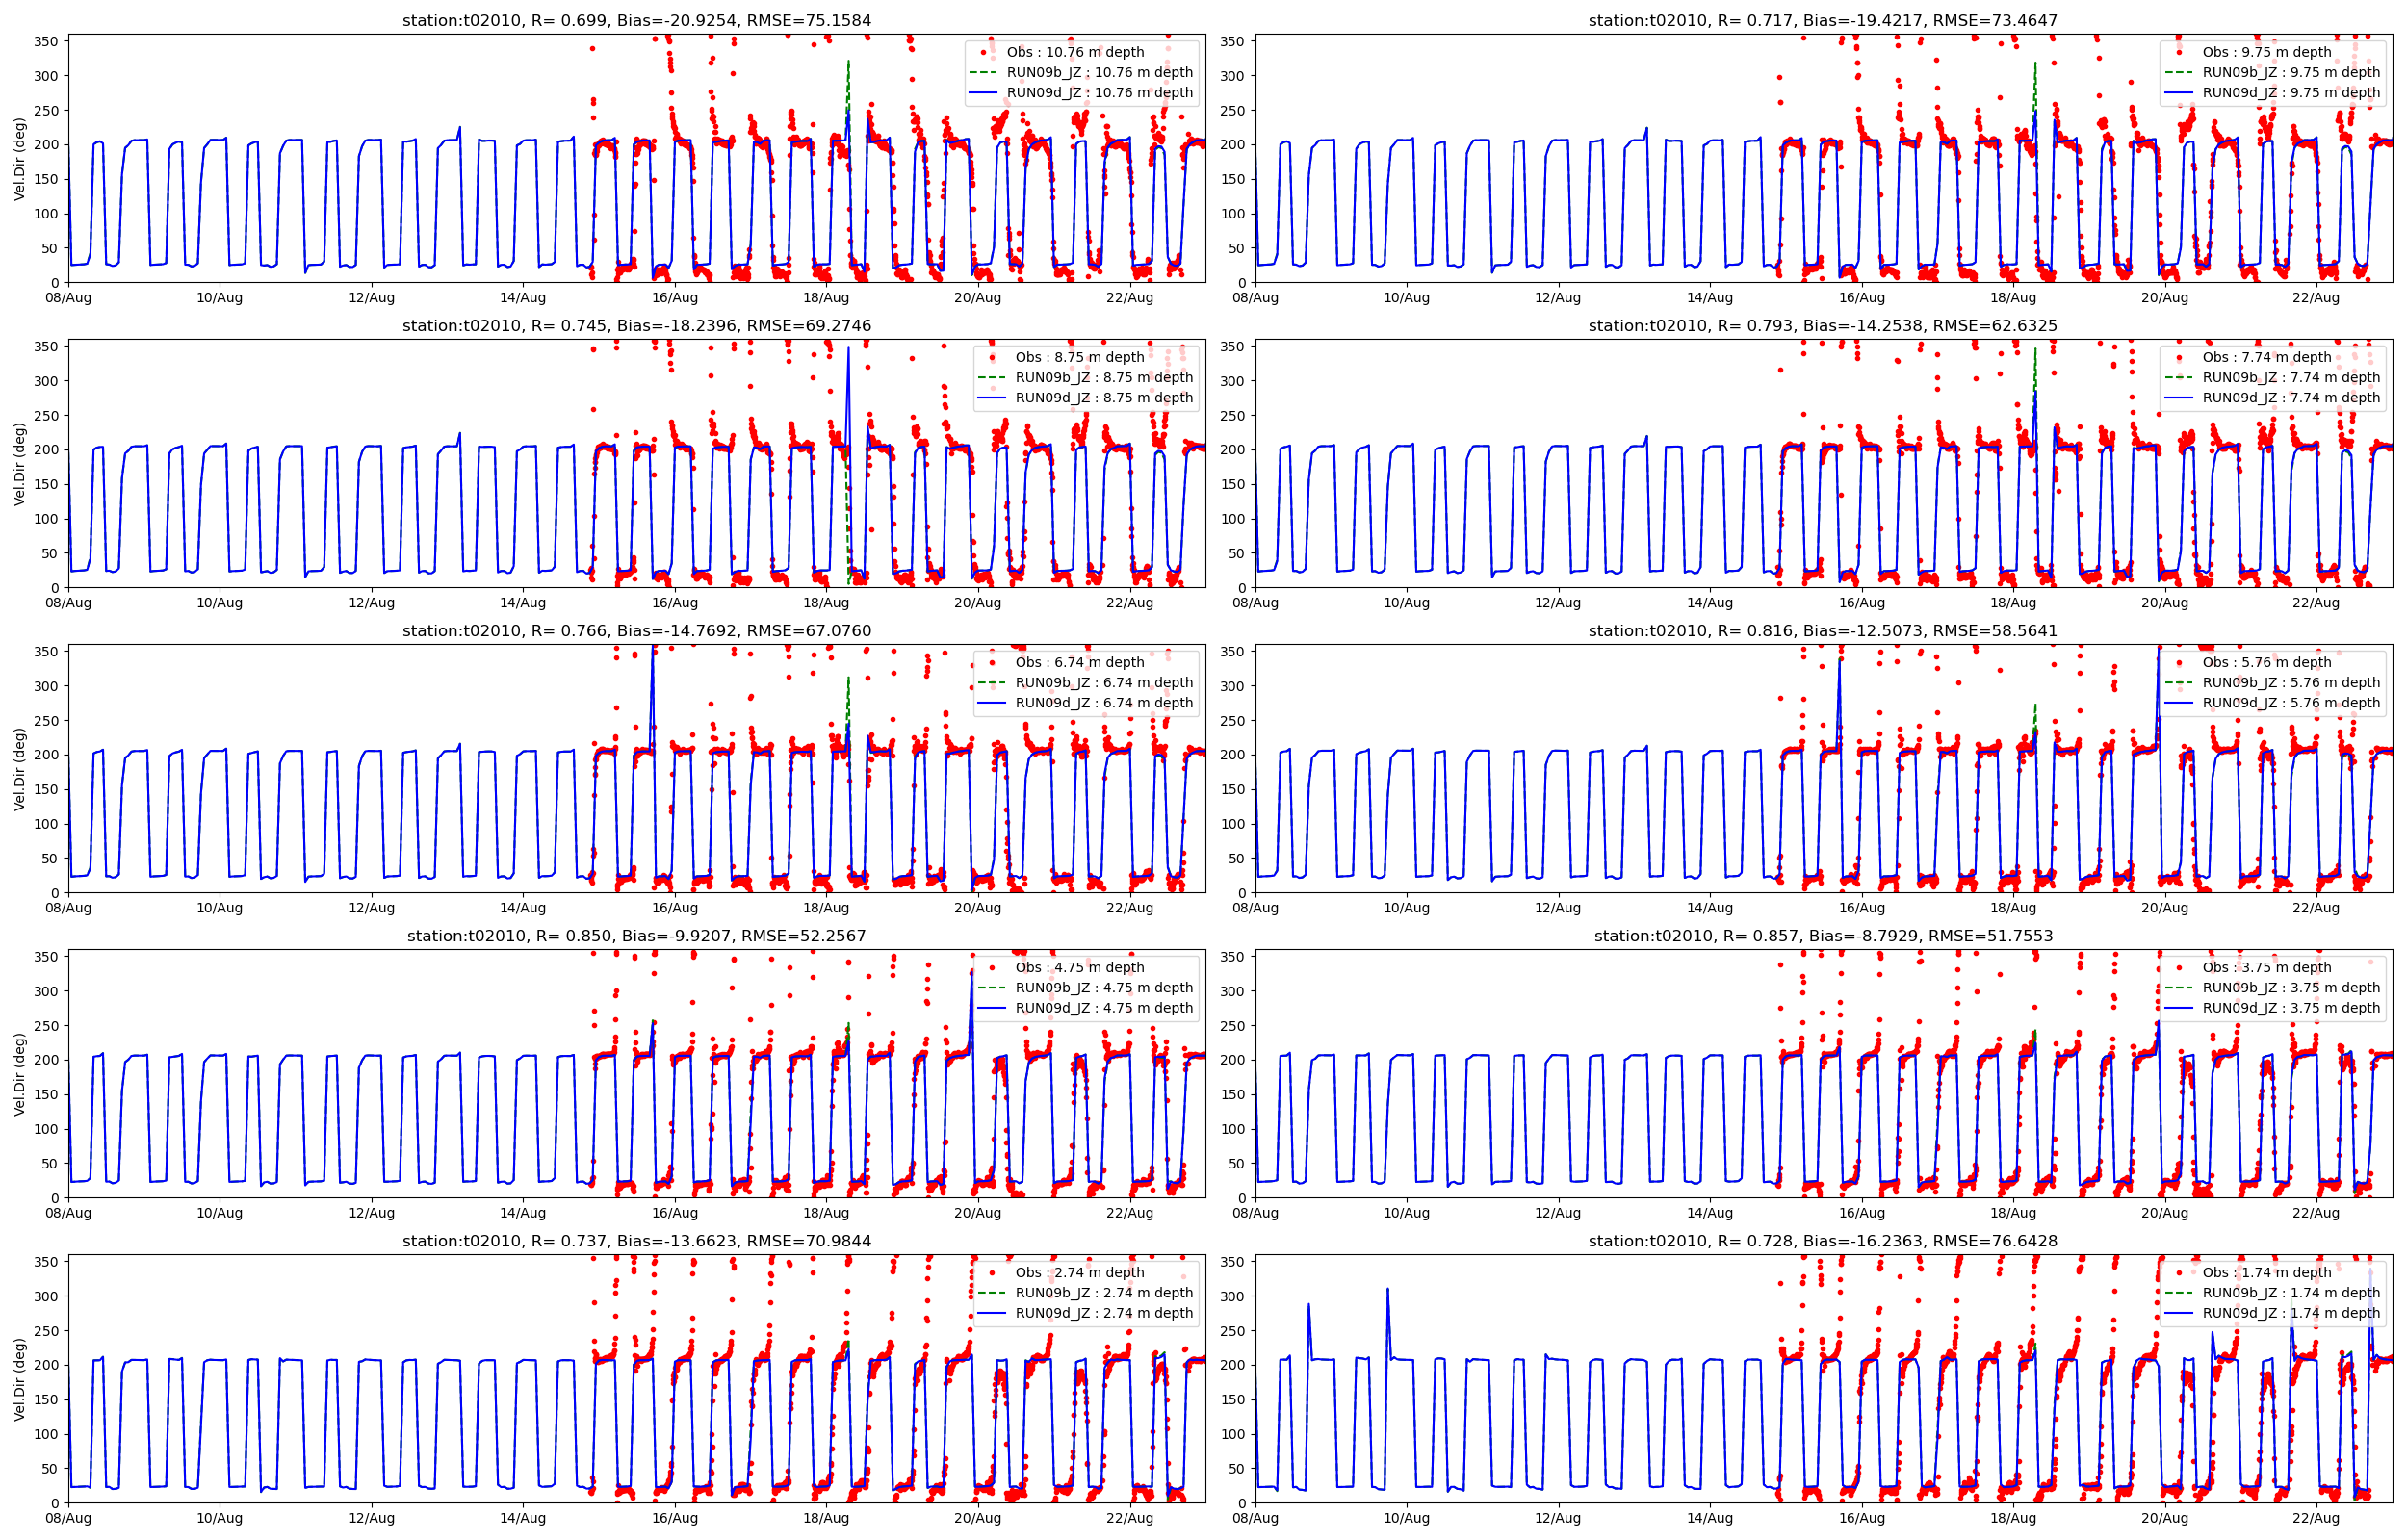Click red dot marker for Obs 10.76 m legend
The height and width of the screenshot is (1540, 2407).
(984, 52)
